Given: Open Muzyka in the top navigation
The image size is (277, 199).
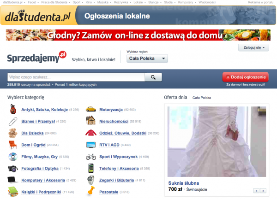Looking at the screenshot, I should point(102,2).
